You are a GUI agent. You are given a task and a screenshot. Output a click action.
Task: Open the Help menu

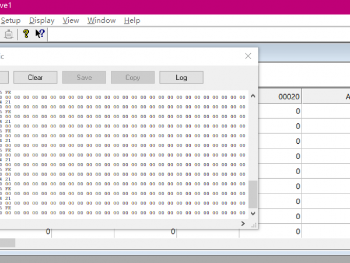pyautogui.click(x=132, y=20)
